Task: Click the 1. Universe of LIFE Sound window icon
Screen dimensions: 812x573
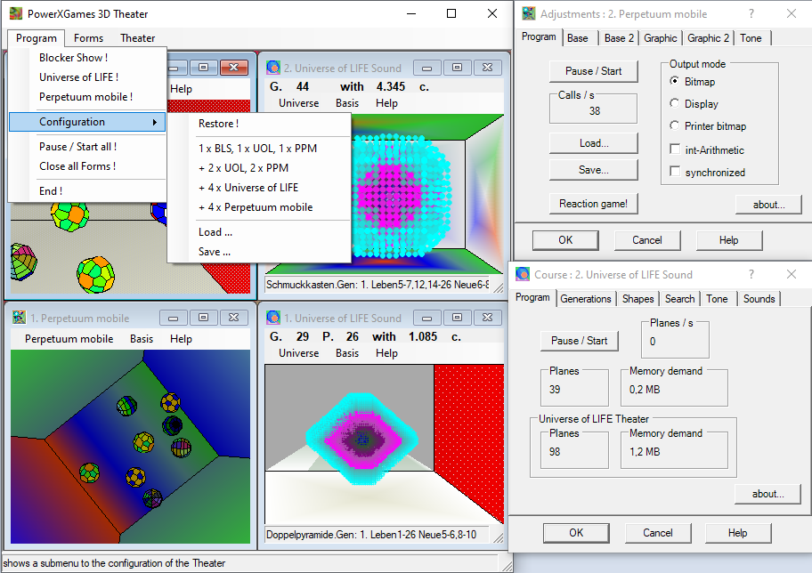Action: 273,318
